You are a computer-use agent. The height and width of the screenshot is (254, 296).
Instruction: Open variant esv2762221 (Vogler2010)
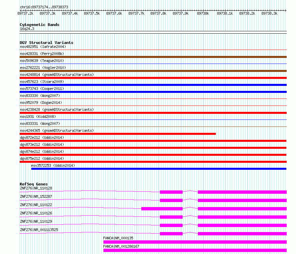tap(43, 68)
